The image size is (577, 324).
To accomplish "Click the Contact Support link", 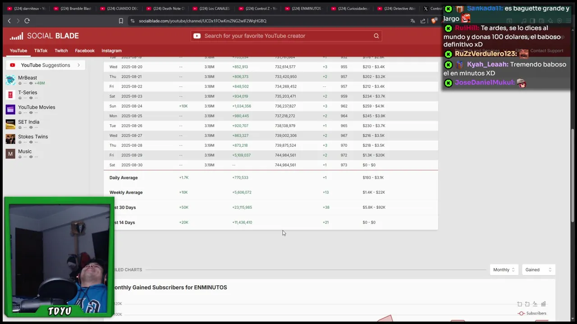I will coord(547,51).
